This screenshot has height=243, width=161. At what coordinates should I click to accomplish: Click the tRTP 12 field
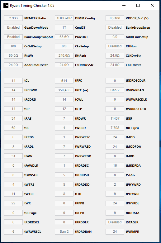64,109
